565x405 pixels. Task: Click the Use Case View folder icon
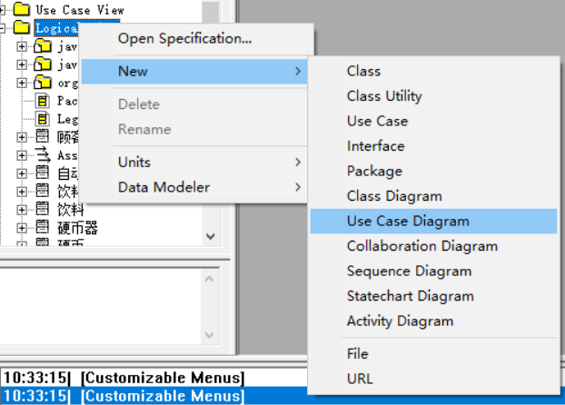(22, 10)
